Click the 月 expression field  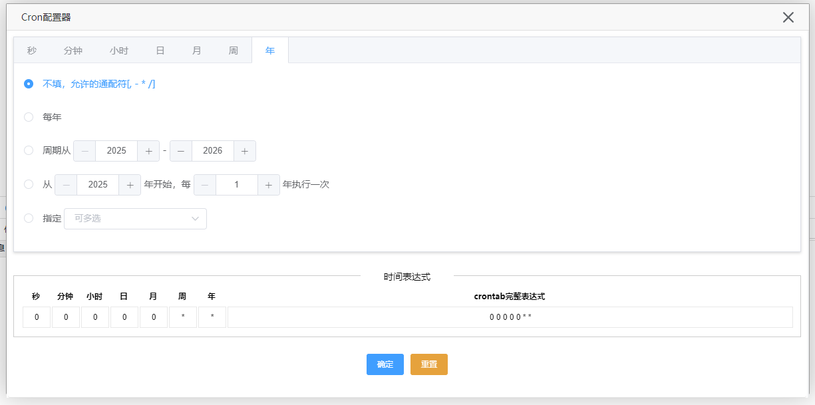tap(154, 317)
